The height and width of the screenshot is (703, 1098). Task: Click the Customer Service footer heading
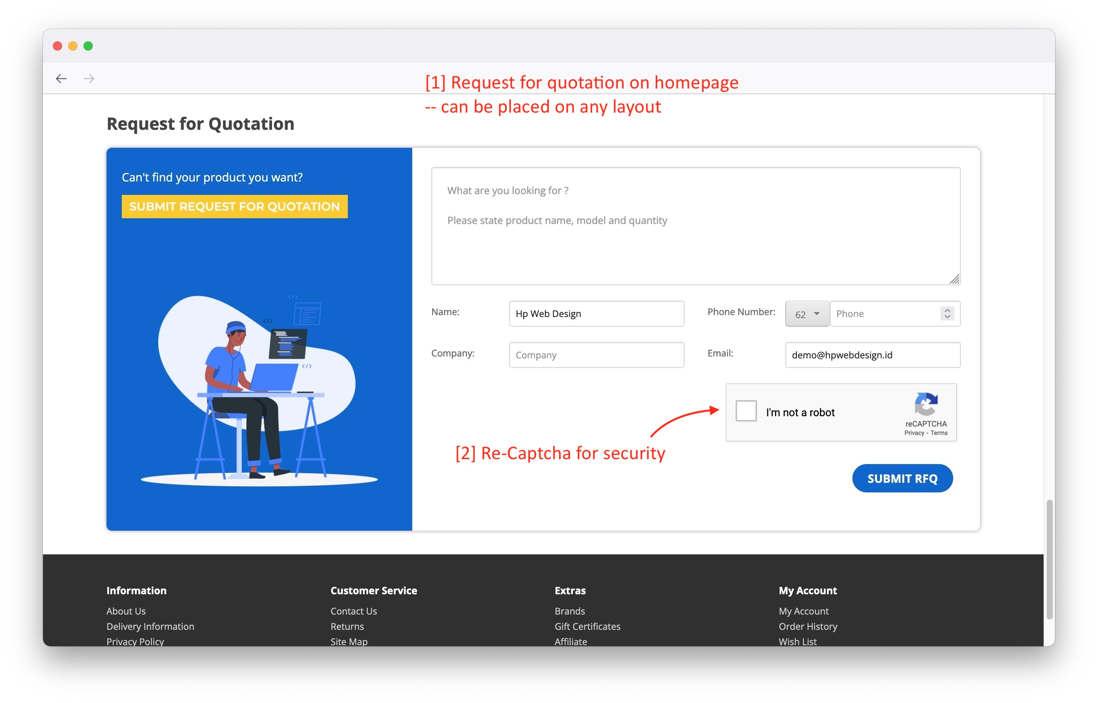[374, 591]
